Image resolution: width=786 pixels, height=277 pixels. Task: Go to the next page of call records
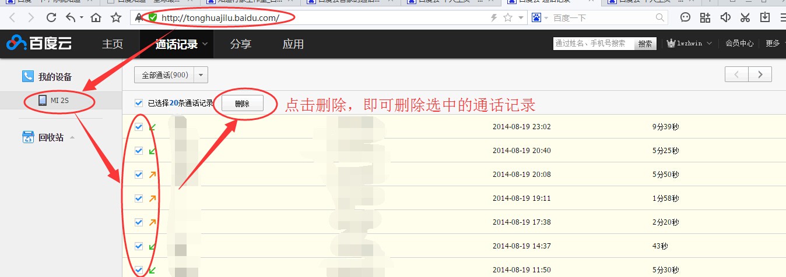(x=760, y=74)
